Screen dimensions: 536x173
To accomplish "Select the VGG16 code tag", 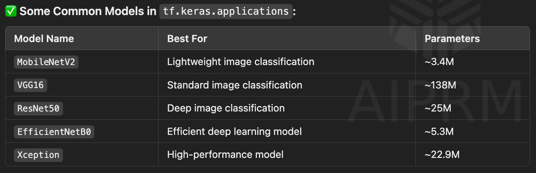I will coord(31,85).
